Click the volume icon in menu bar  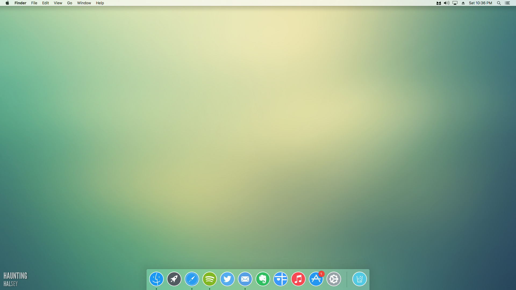[446, 3]
